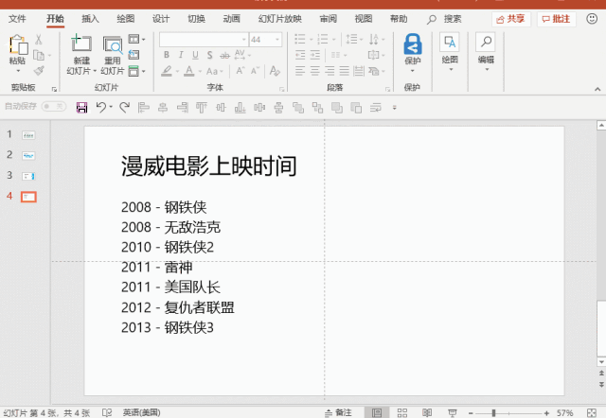Click the Reuse Slides (重用幻灯片) icon
This screenshot has height=418, width=606.
(113, 44)
